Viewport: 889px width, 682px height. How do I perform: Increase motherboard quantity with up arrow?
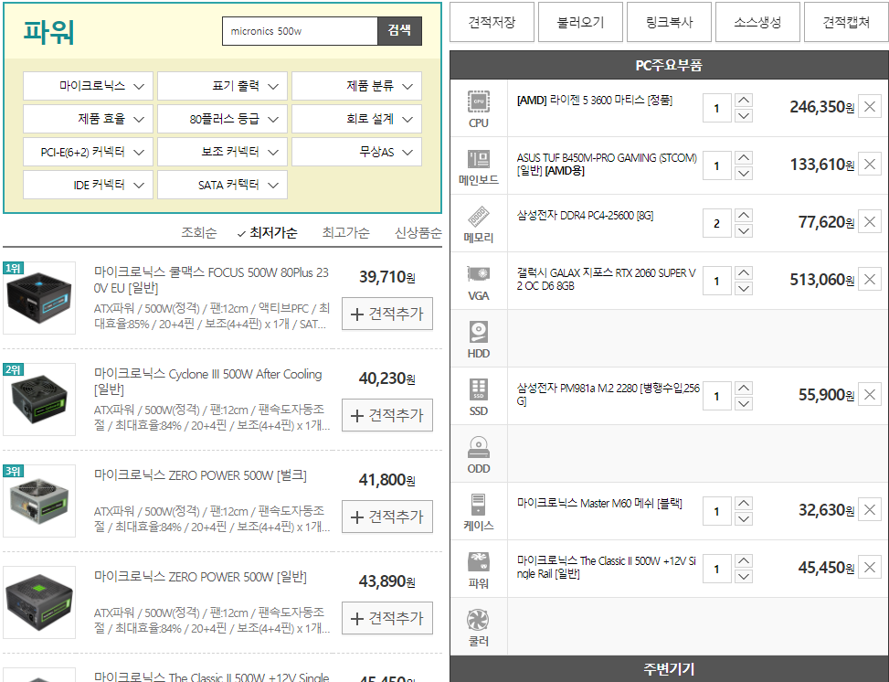point(744,158)
